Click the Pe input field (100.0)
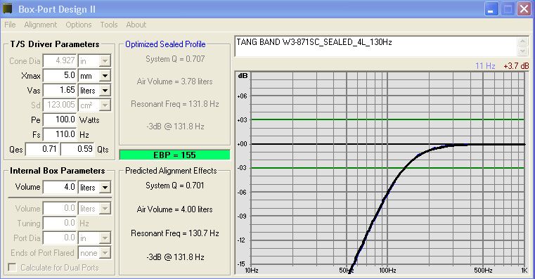Viewport: 535px width, 279px height. coord(60,119)
